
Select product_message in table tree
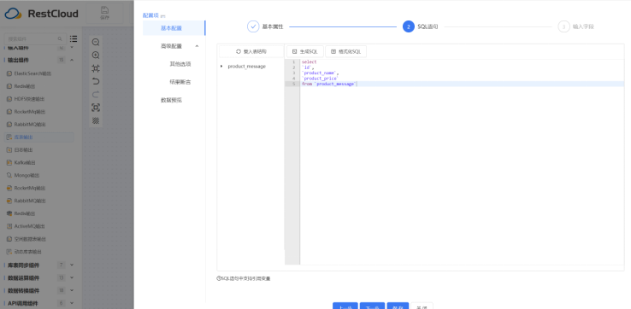coord(247,67)
